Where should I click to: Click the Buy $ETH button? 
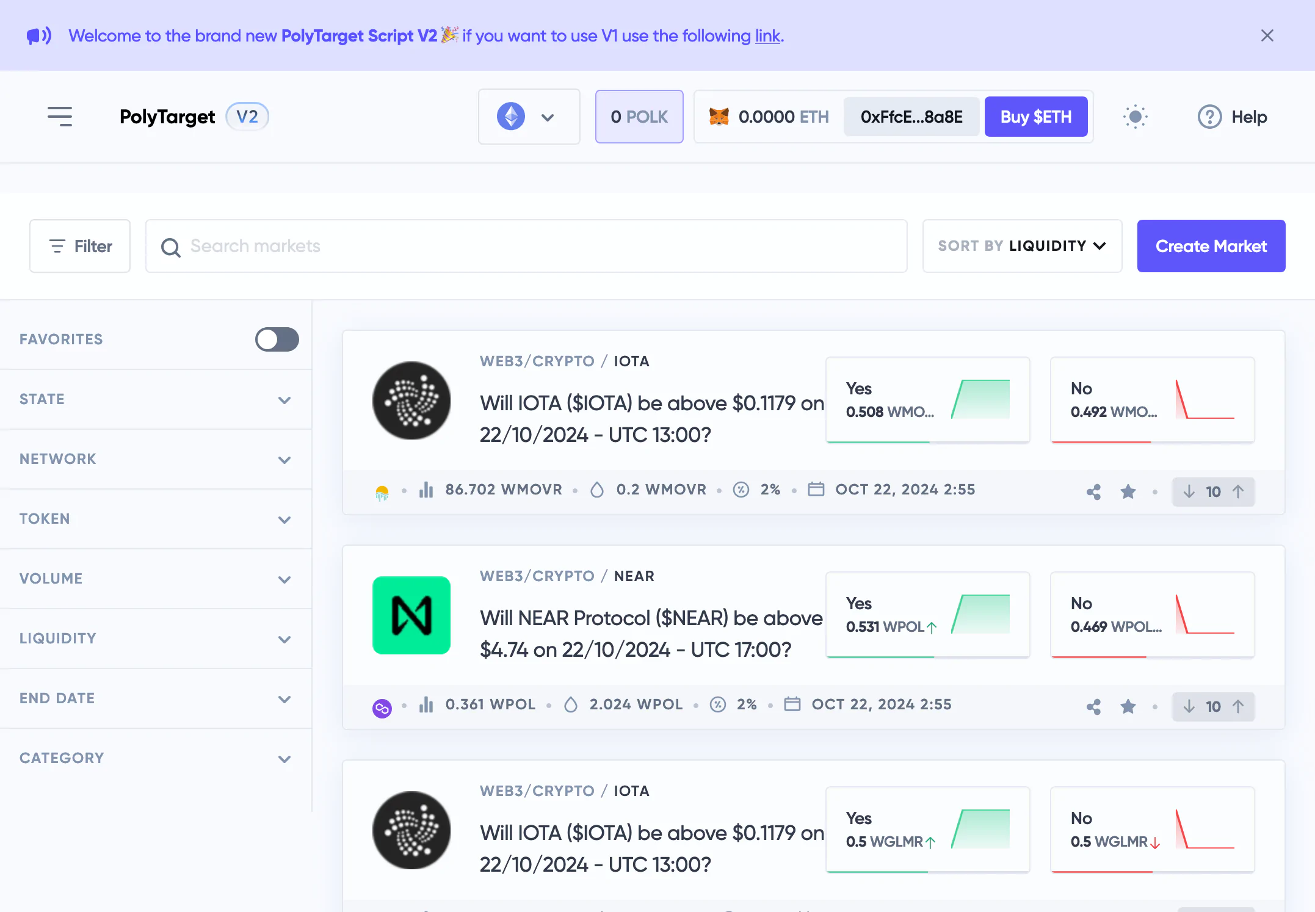pyautogui.click(x=1036, y=117)
